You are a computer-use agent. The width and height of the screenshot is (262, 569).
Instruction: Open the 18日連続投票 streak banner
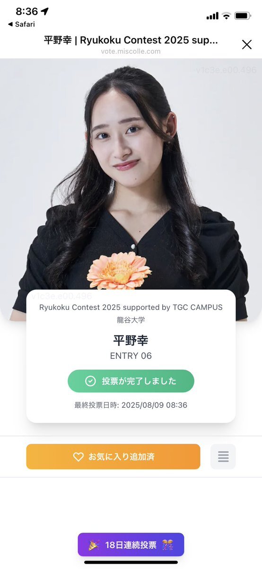(131, 545)
